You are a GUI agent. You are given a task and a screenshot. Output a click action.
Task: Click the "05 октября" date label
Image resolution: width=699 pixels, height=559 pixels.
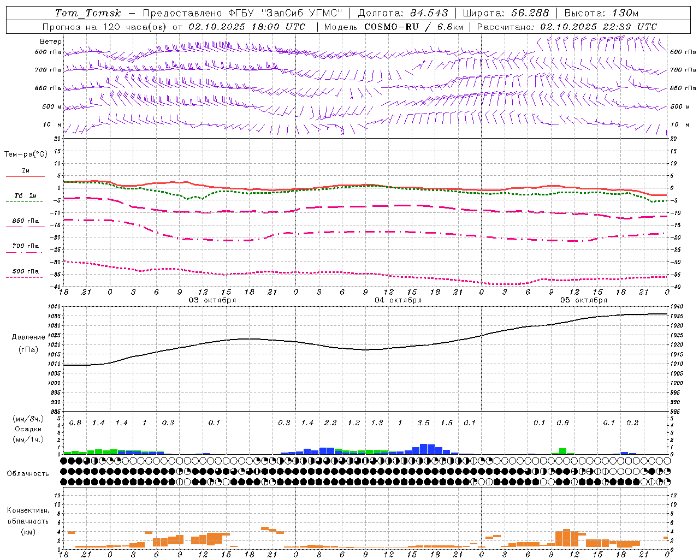584,300
